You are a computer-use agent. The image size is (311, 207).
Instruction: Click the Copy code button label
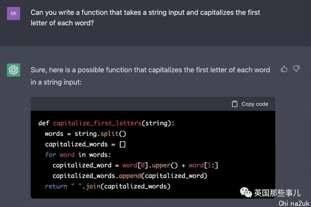pyautogui.click(x=255, y=104)
